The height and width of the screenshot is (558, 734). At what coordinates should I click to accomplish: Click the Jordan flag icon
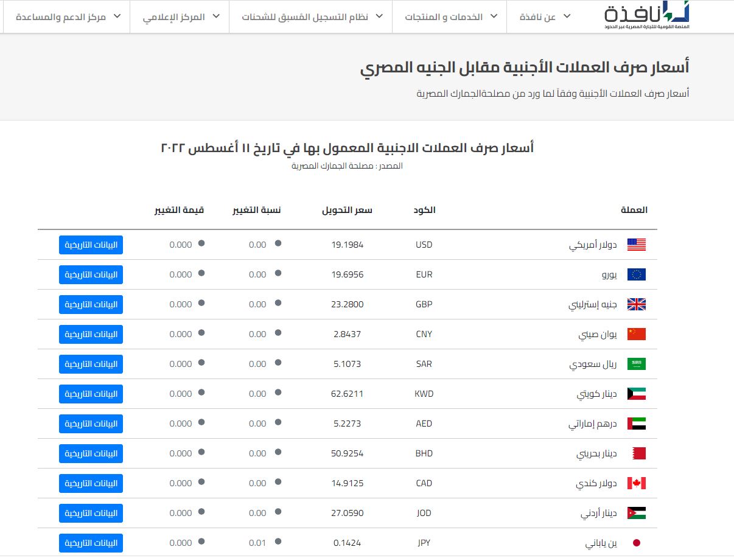pos(636,513)
